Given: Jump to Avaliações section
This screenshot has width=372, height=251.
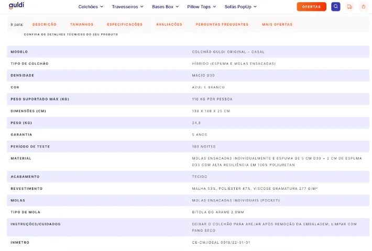Looking at the screenshot, I should tap(169, 25).
